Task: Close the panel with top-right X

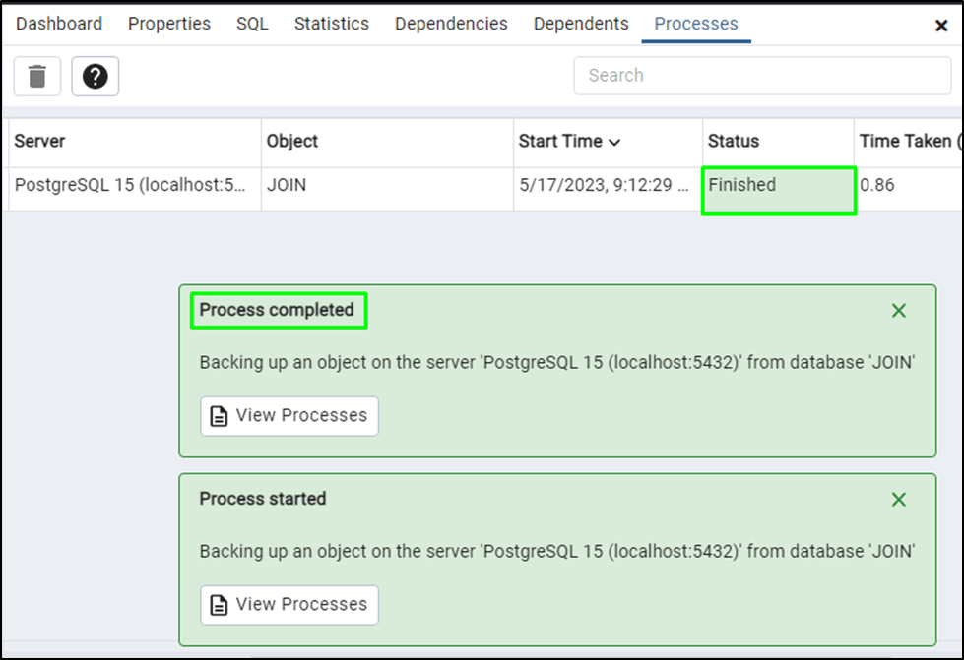Action: (941, 27)
